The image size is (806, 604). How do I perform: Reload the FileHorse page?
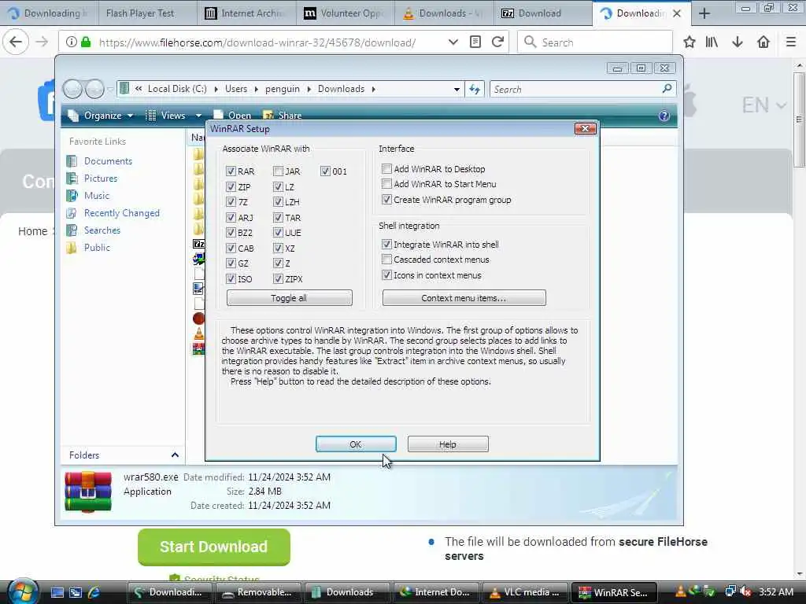tap(497, 42)
